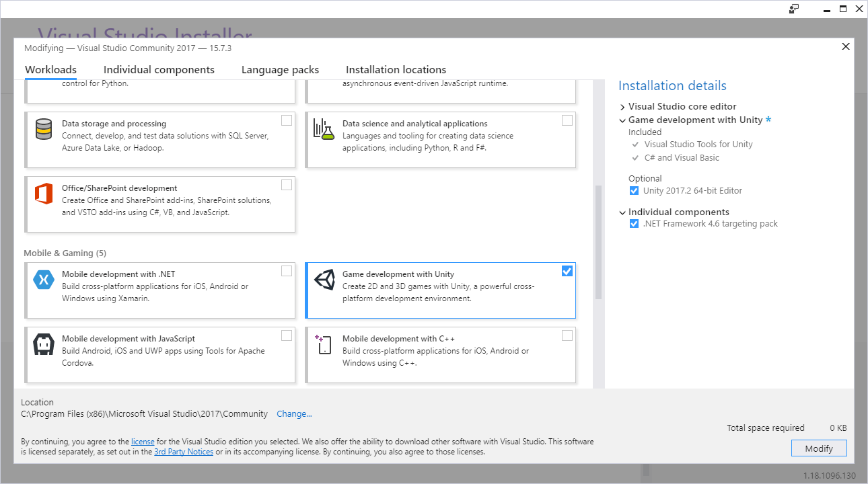
Task: Enable the Data storage and processing workload
Action: point(286,120)
